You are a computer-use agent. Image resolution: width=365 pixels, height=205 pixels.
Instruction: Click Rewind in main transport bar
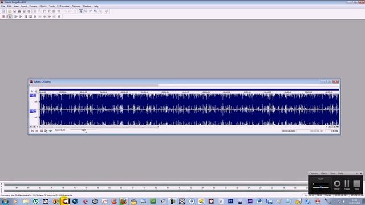click(x=44, y=17)
